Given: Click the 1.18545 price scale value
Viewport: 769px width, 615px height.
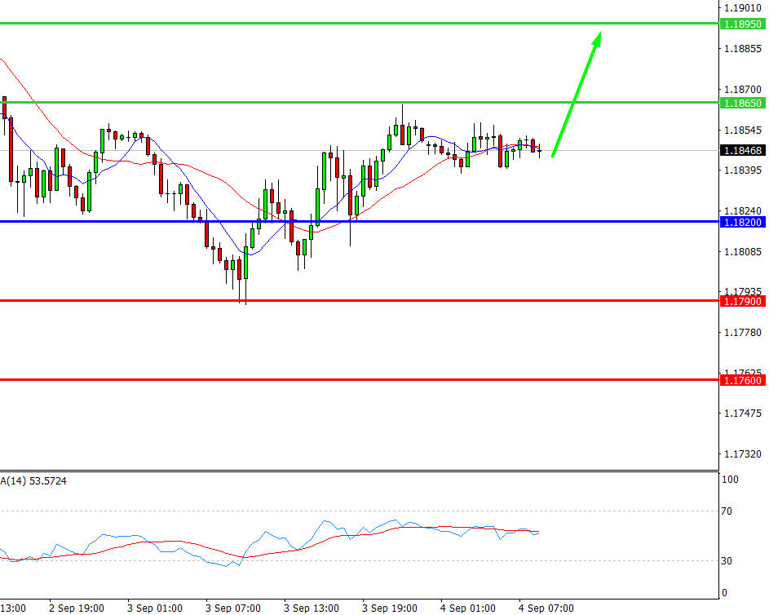Looking at the screenshot, I should 743,130.
